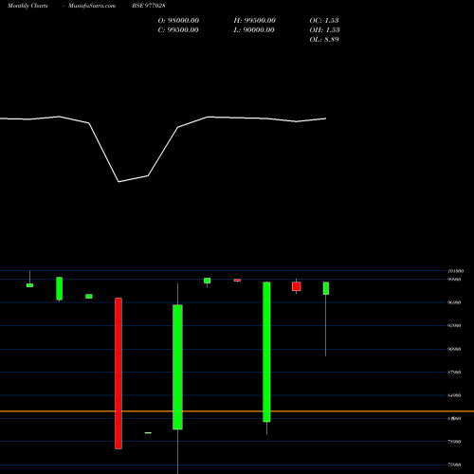Click the OC: 1.53 percentage reading
This screenshot has width=474, height=474.
pyautogui.click(x=324, y=20)
